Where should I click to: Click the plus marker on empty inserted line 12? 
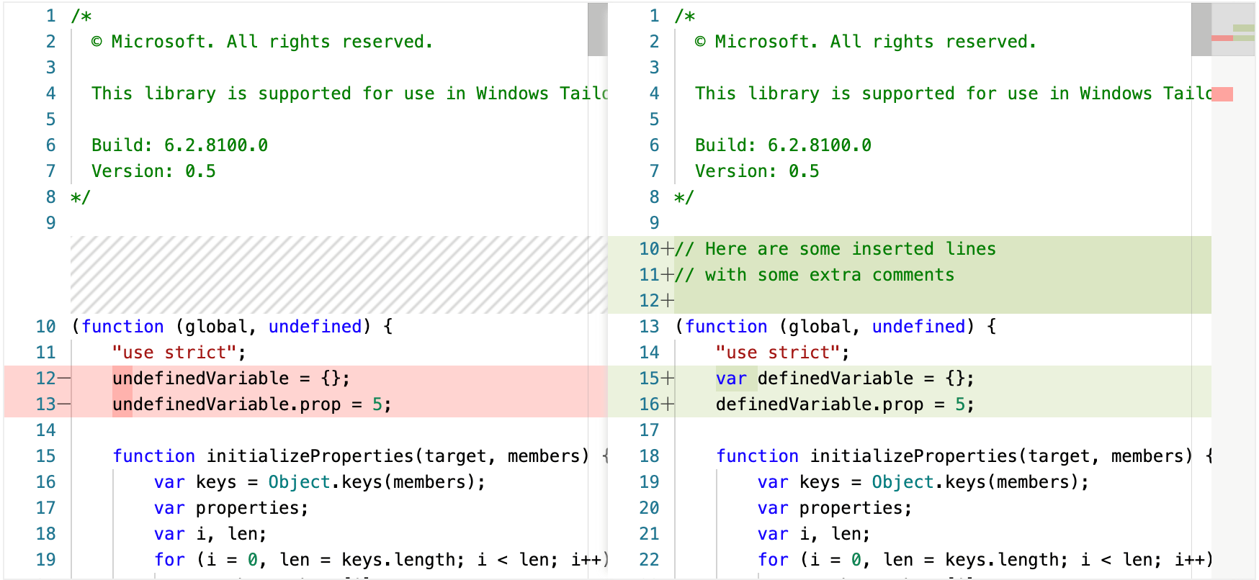point(668,301)
